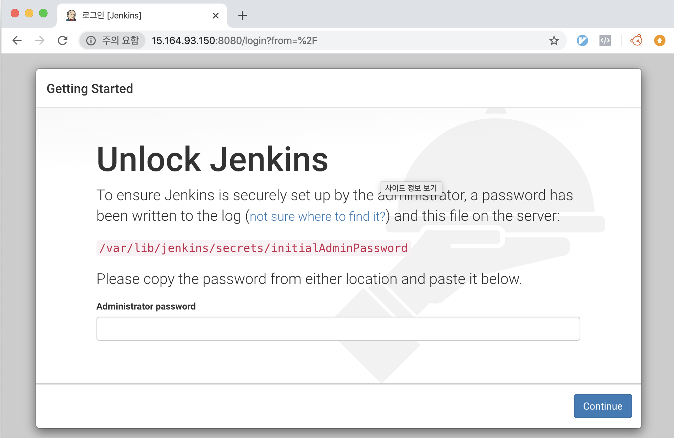
Task: Click the Jenkins butler favicon in the tab
Action: 71,16
